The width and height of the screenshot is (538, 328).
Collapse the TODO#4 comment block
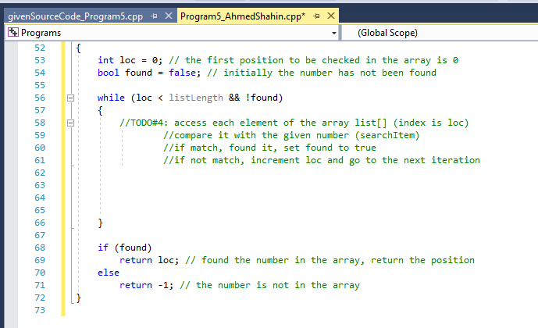coord(71,123)
